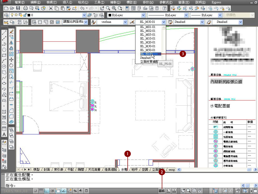Toggle Grid display in the status bar
This screenshot has width=258, height=194.
click(x=41, y=191)
